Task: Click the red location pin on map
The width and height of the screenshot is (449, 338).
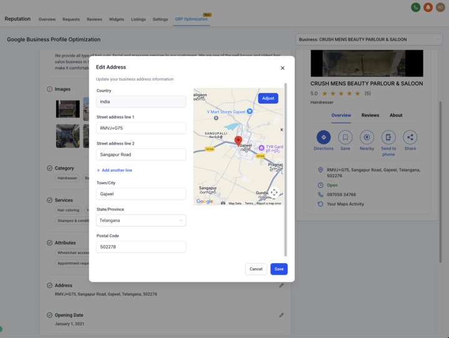Action: [x=238, y=141]
